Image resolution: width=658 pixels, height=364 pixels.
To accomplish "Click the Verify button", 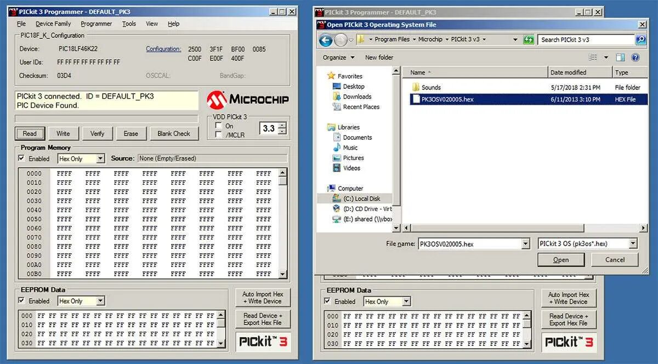I will click(x=97, y=133).
